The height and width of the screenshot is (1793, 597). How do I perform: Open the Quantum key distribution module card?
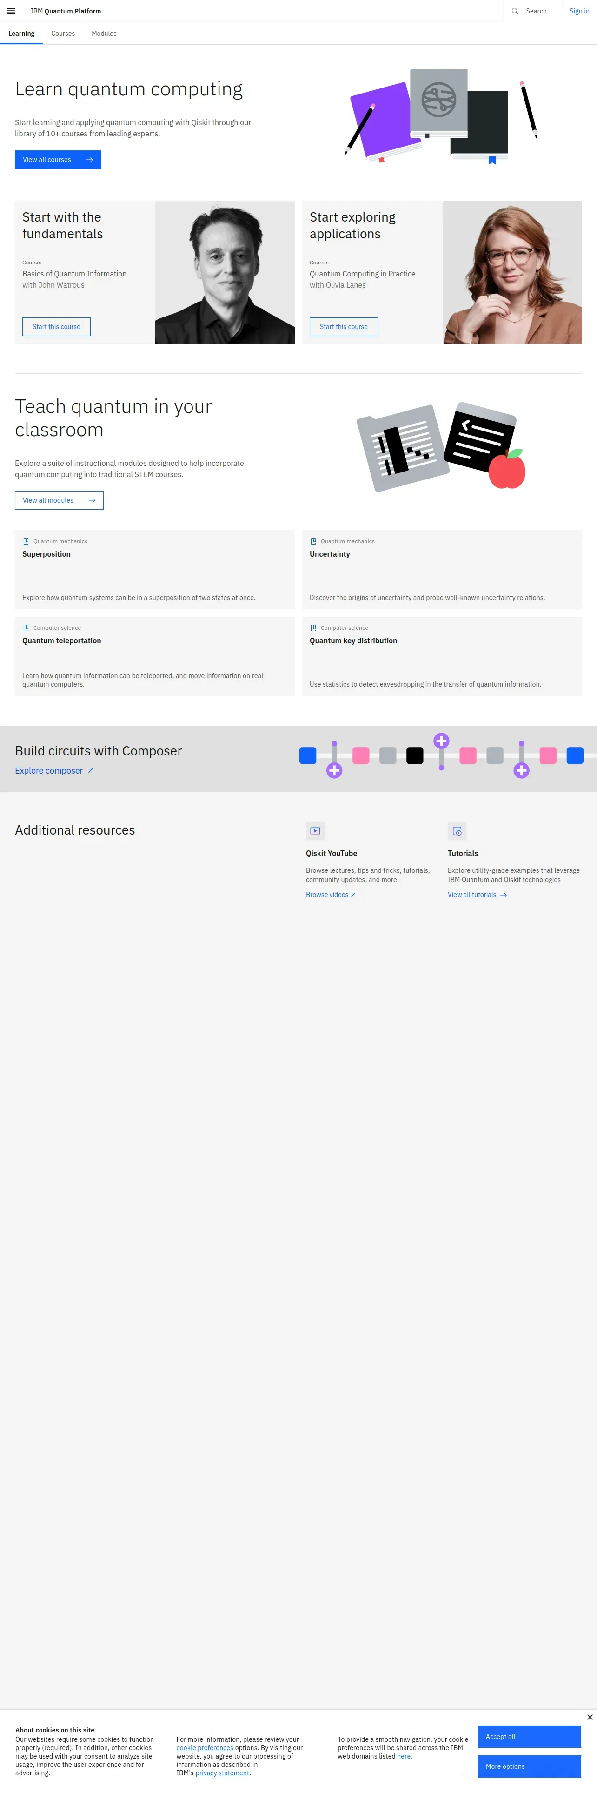(x=442, y=656)
